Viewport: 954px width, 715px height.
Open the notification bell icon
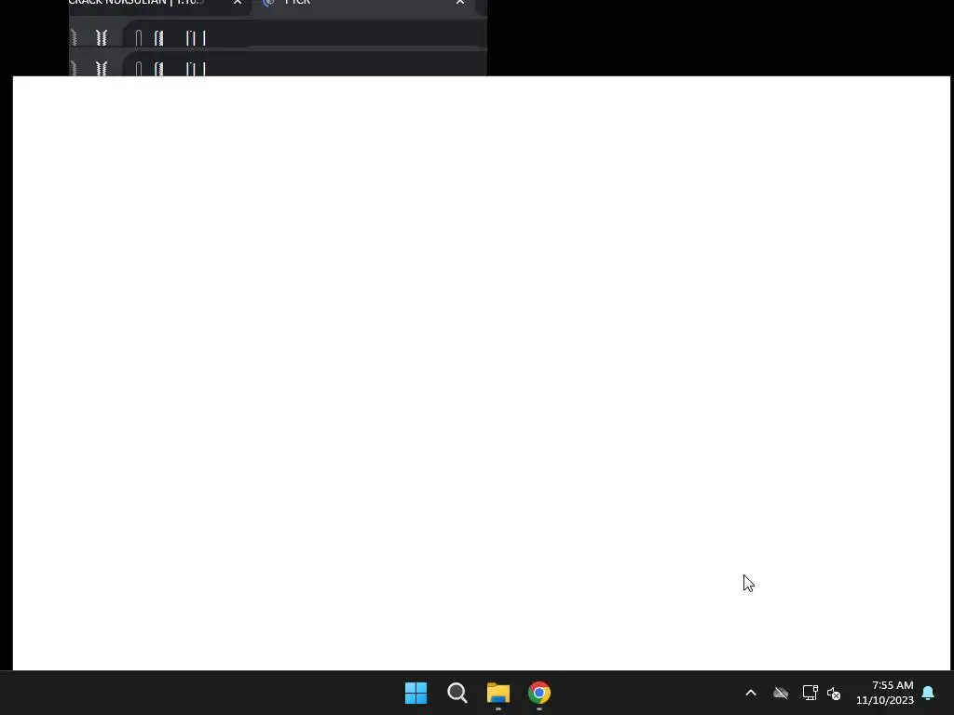tap(929, 693)
